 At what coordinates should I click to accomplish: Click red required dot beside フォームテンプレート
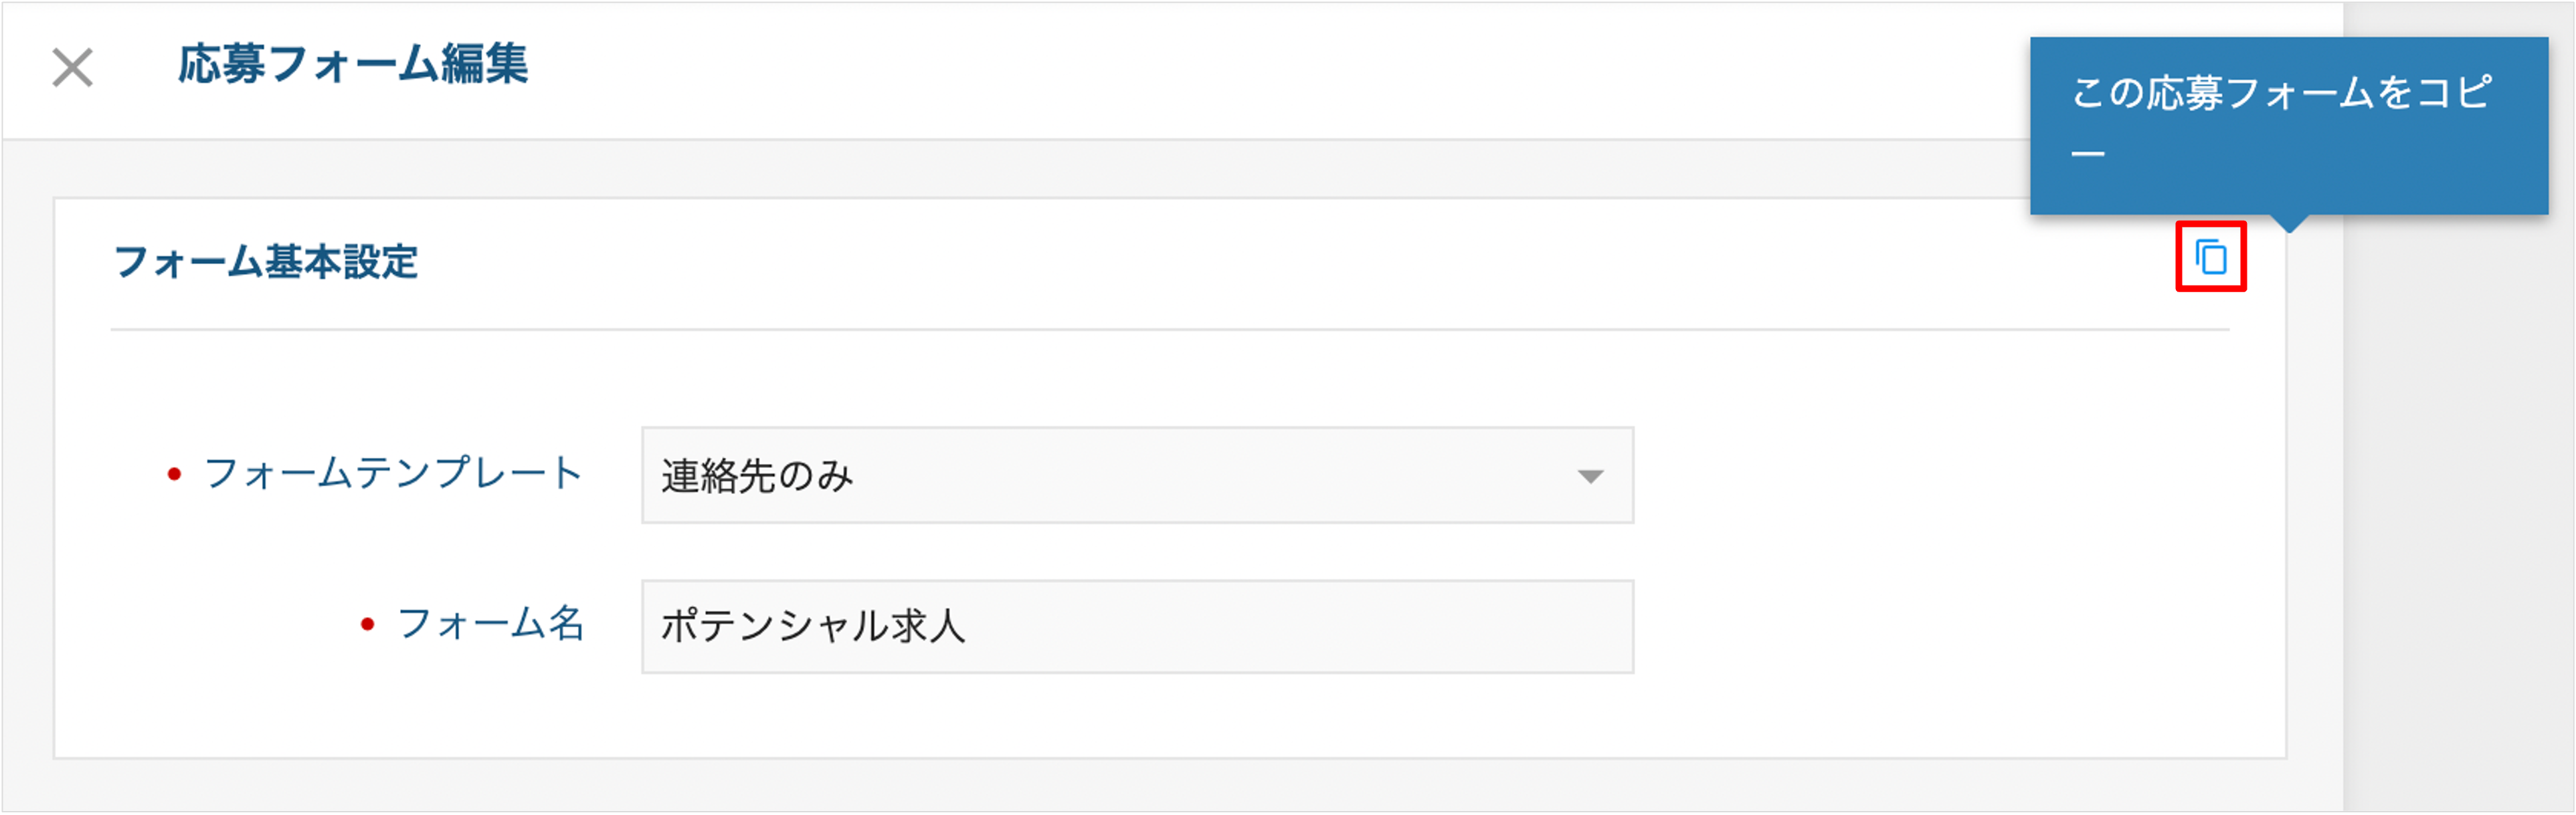(174, 475)
